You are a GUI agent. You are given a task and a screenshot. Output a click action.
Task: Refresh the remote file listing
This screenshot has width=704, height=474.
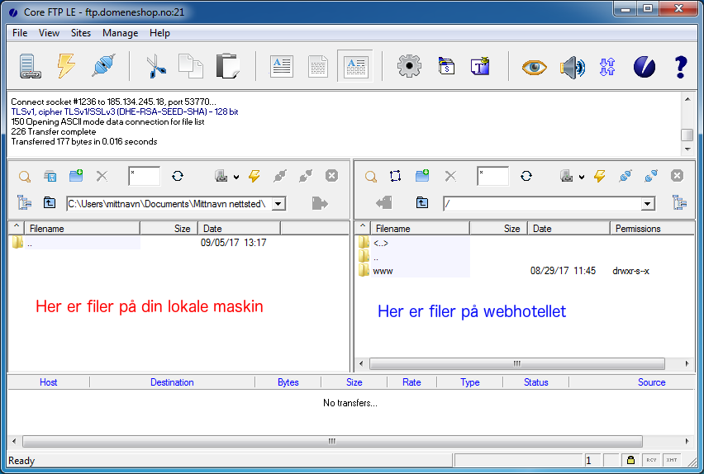point(526,176)
